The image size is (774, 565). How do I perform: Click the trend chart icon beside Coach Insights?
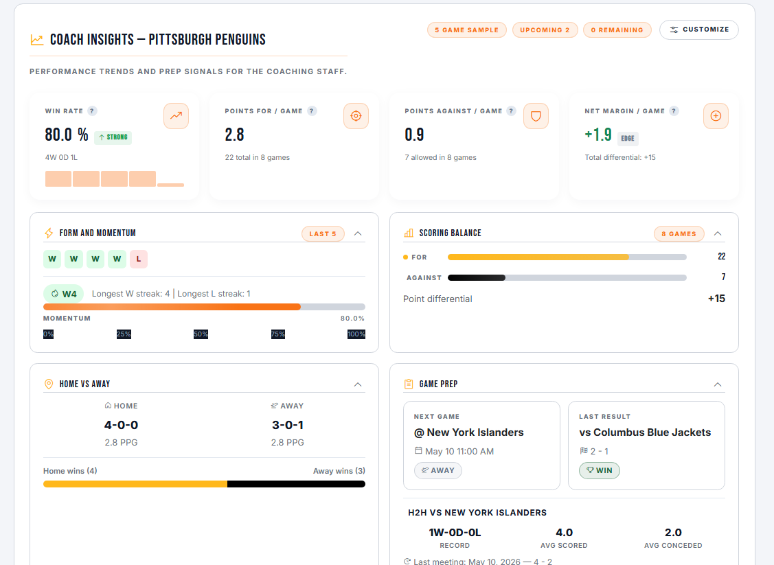[x=37, y=40]
